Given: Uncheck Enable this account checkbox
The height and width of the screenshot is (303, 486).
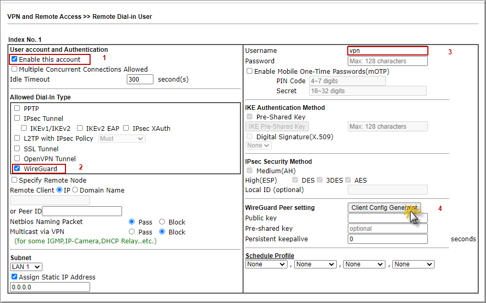Looking at the screenshot, I should [15, 60].
